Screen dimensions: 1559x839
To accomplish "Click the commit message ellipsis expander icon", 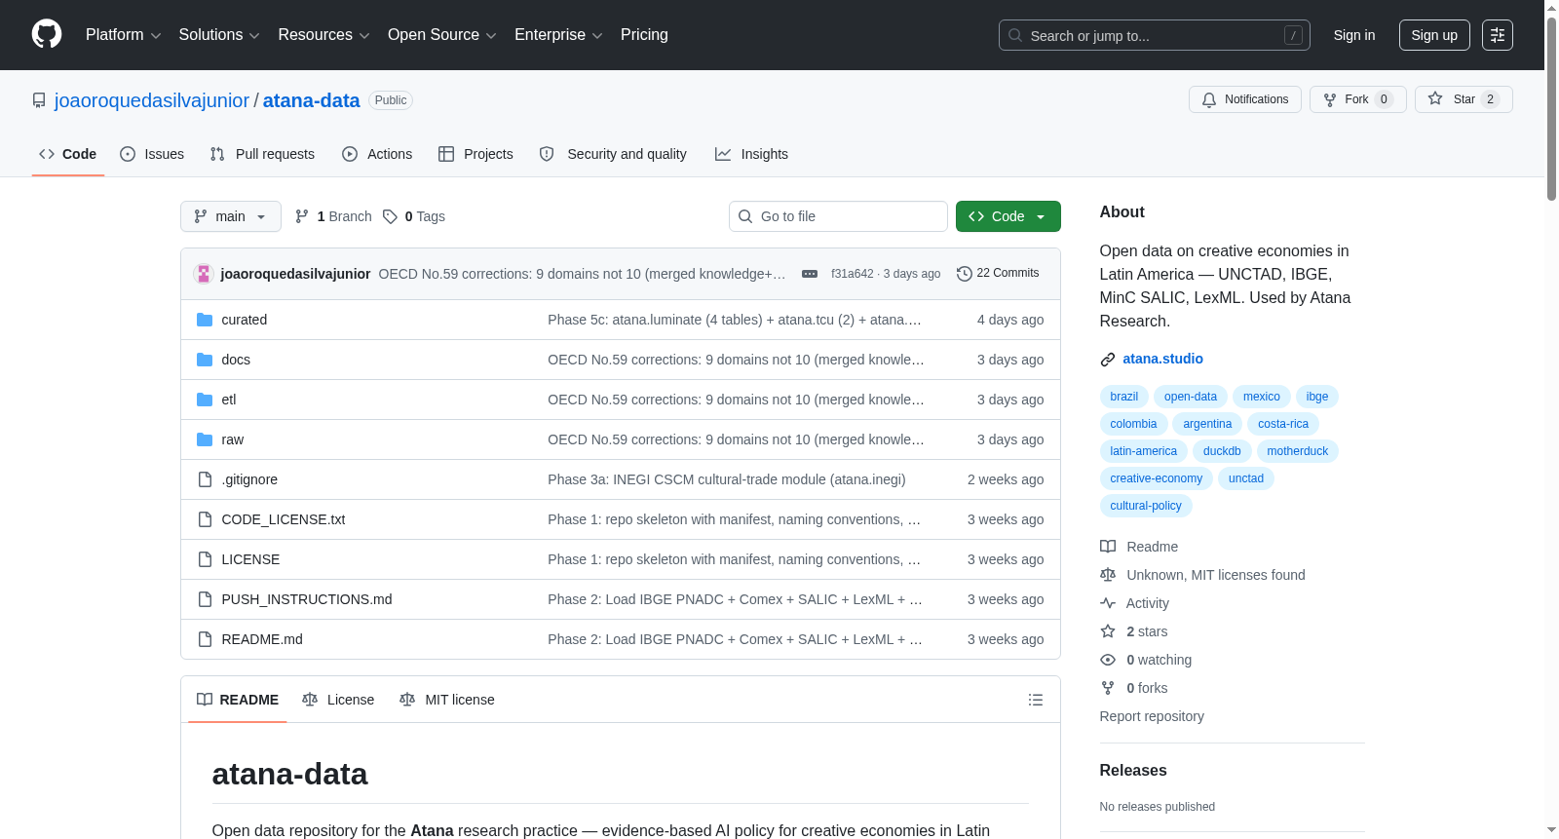I will 810,274.
